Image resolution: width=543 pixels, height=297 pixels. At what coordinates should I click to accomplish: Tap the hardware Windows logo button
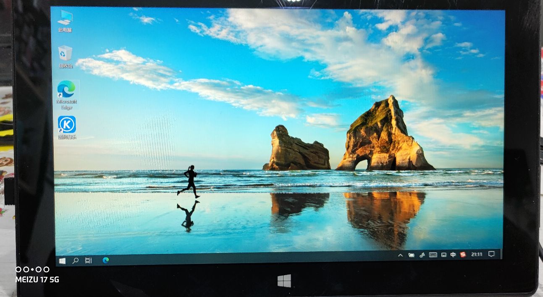click(284, 281)
